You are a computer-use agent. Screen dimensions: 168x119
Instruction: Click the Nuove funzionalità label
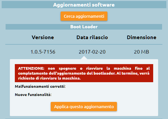pyautogui.click(x=33, y=95)
